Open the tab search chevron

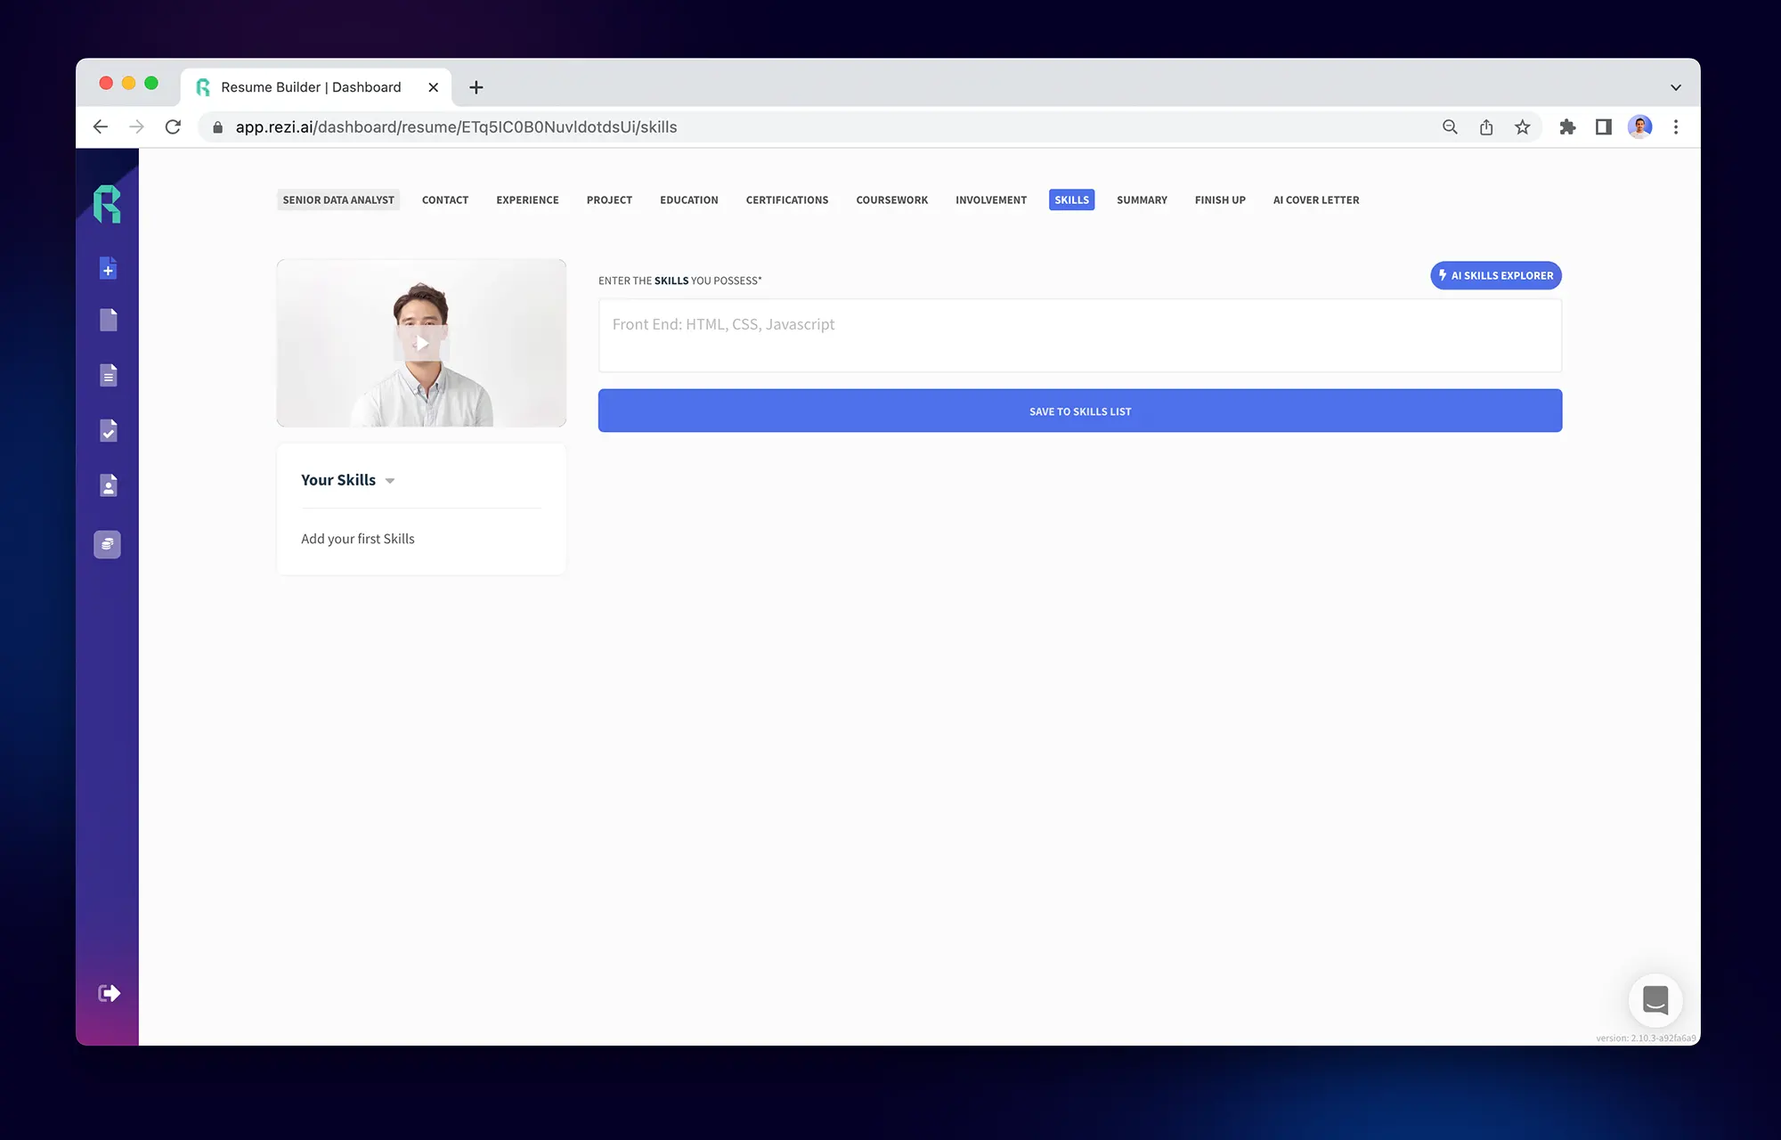pos(1676,87)
